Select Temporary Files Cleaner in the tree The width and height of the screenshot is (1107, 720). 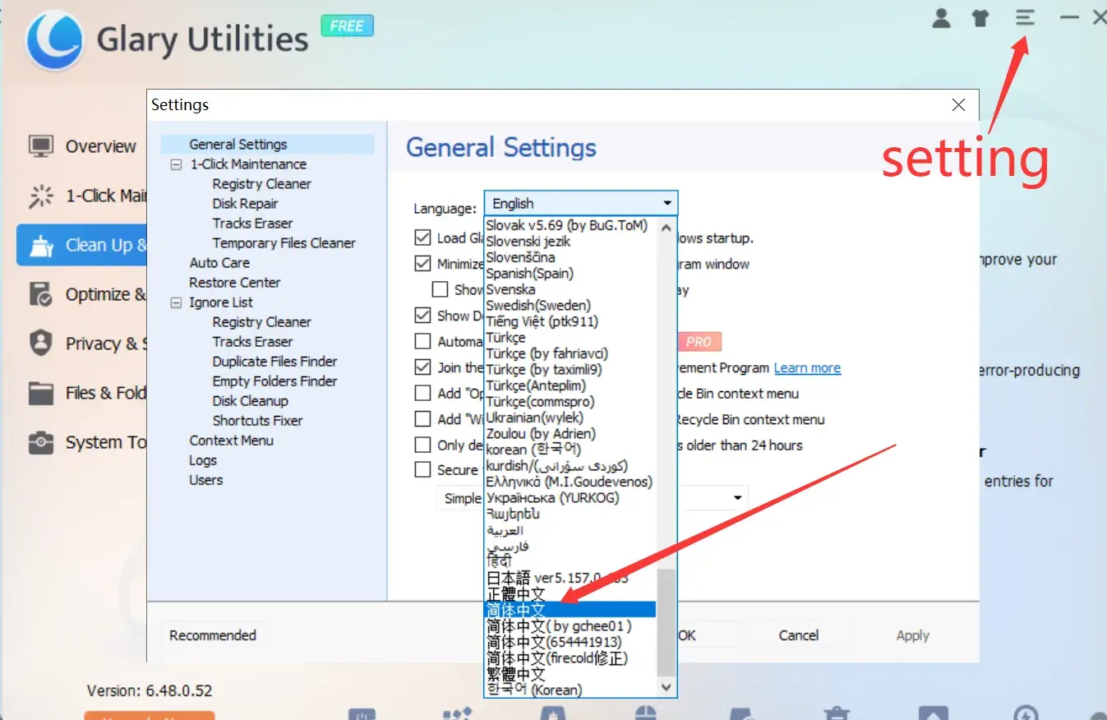(284, 243)
